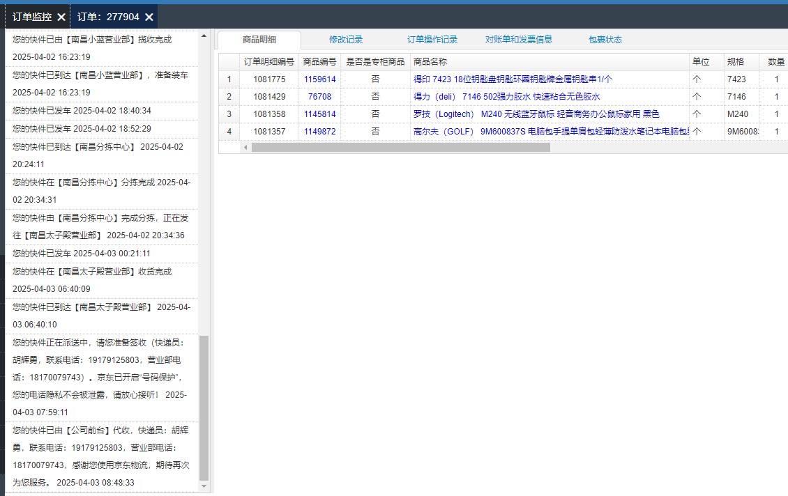Close the 订单监控 tab
788x496 pixels.
coord(61,17)
